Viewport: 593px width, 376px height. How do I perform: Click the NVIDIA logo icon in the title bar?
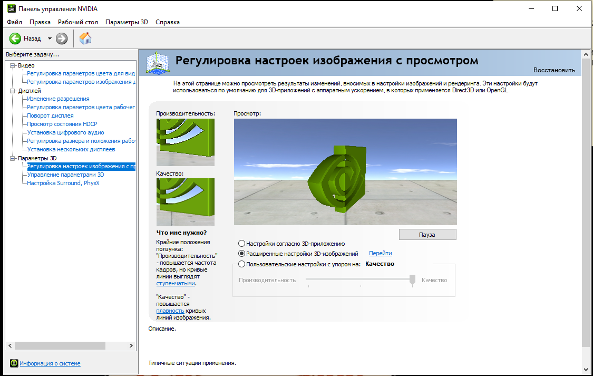[x=12, y=8]
